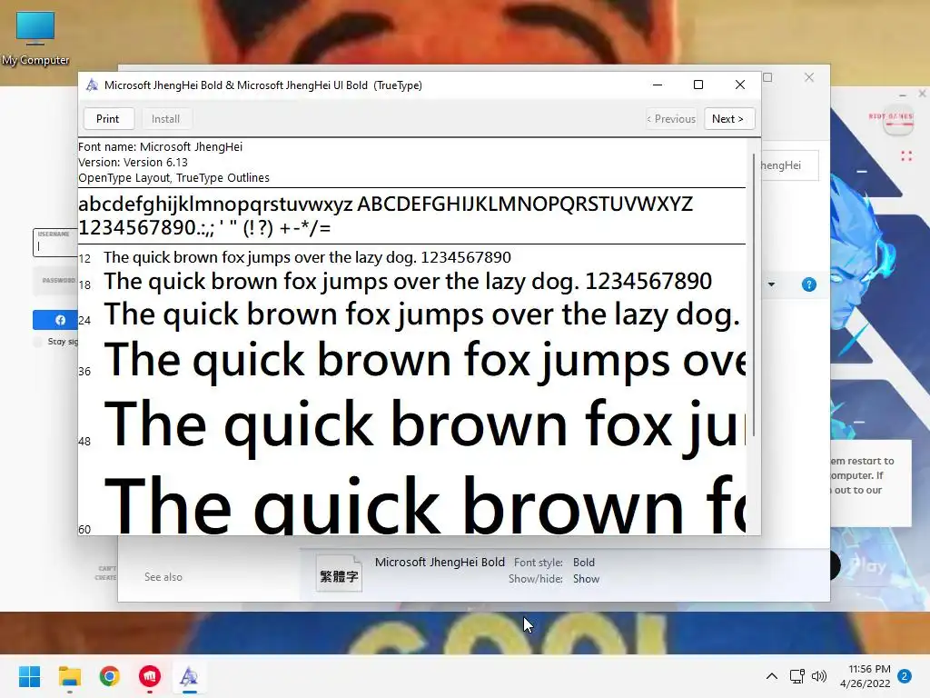Click the Password field in Riot client
Viewport: 930px width, 698px height.
pos(55,281)
